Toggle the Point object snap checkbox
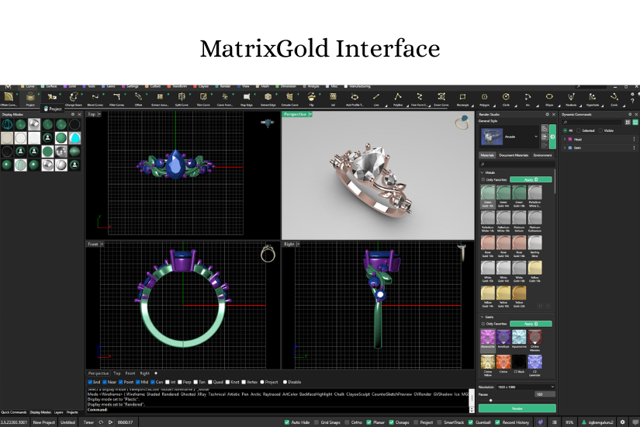The height and width of the screenshot is (427, 640). click(121, 382)
